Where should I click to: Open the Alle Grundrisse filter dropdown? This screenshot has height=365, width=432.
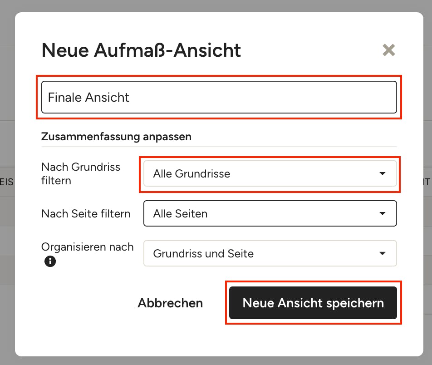[x=270, y=174]
